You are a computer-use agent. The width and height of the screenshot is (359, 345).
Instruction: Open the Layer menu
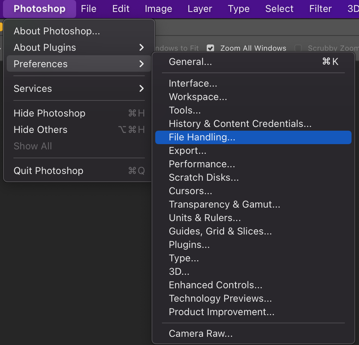(x=200, y=9)
